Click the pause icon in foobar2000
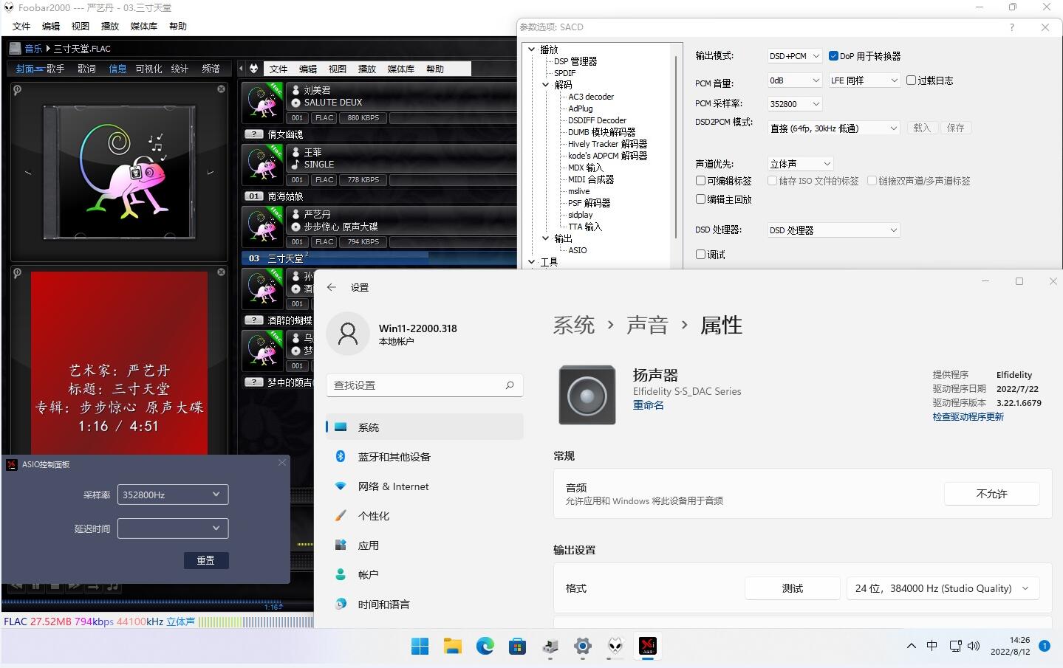The image size is (1063, 668). tap(35, 585)
